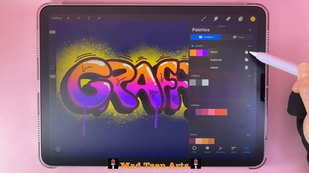Viewport: 309px width, 173px height.
Task: Tap the undo button at bottom left
Action: coord(58,149)
